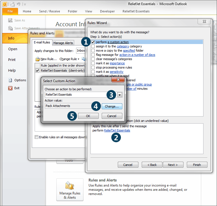Click Manage Rules & Alerts button

[70, 190]
